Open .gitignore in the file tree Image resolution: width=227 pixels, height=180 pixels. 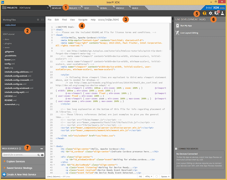9,52
